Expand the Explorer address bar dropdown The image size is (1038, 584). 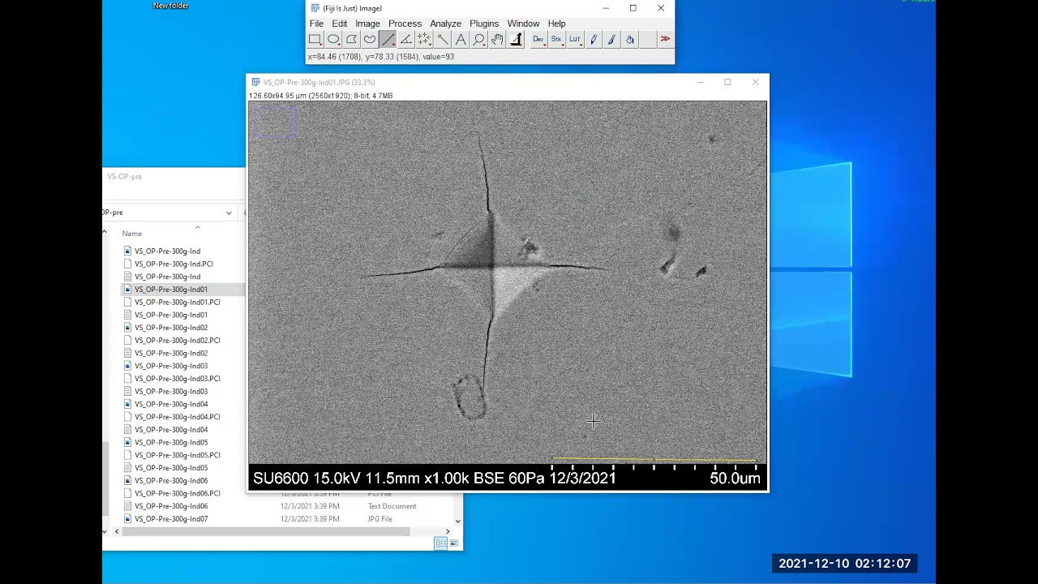tap(229, 213)
